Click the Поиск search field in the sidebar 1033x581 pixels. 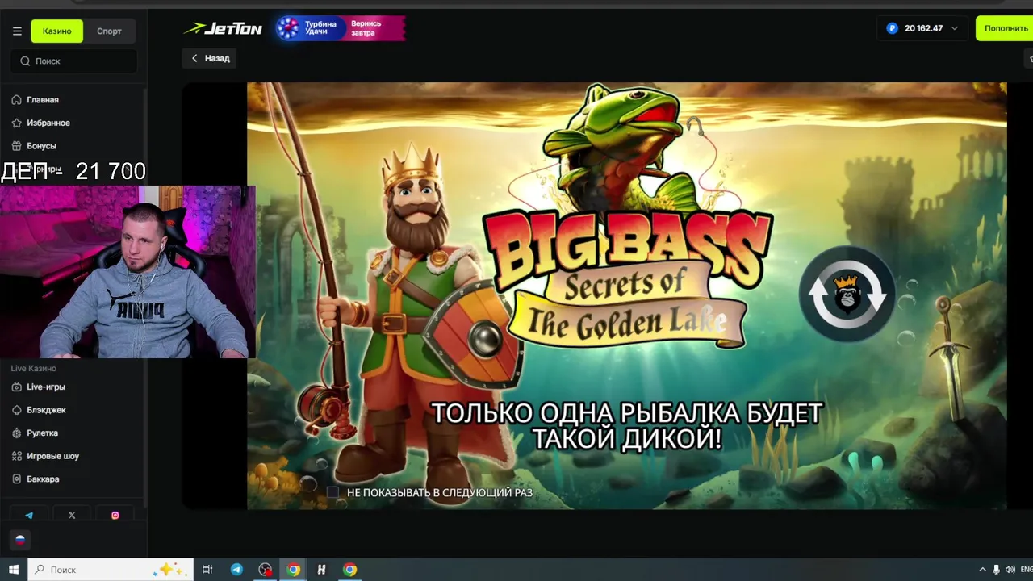(73, 61)
